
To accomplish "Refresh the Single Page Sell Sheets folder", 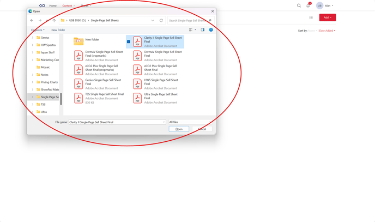I will coord(161,20).
